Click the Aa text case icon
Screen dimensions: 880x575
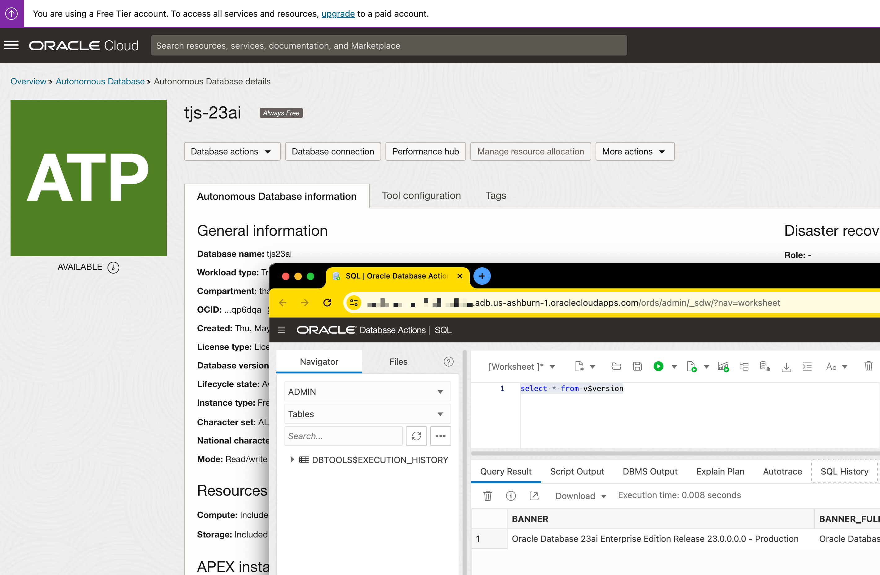tap(831, 366)
